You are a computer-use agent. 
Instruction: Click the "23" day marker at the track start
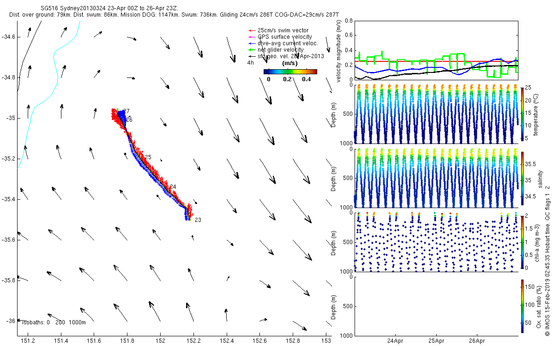198,220
